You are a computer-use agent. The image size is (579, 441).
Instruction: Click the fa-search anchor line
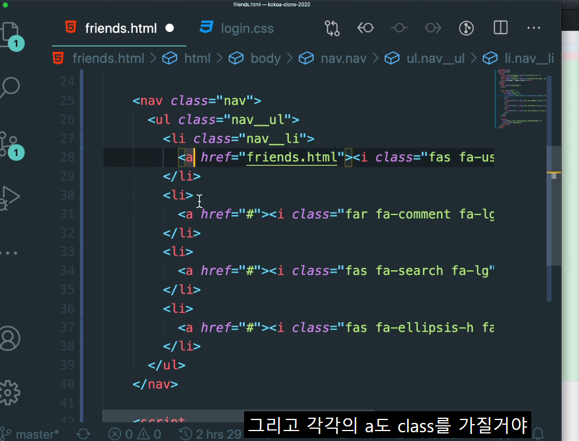(336, 271)
